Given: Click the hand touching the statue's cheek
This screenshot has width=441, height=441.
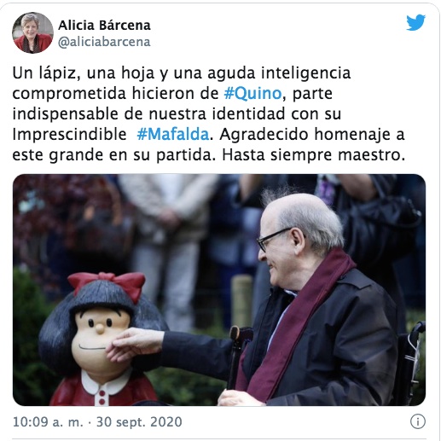Looking at the screenshot, I should (x=134, y=344).
